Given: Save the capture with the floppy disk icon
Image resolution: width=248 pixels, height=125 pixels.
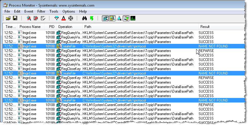Looking at the screenshot, I should [x=15, y=18].
